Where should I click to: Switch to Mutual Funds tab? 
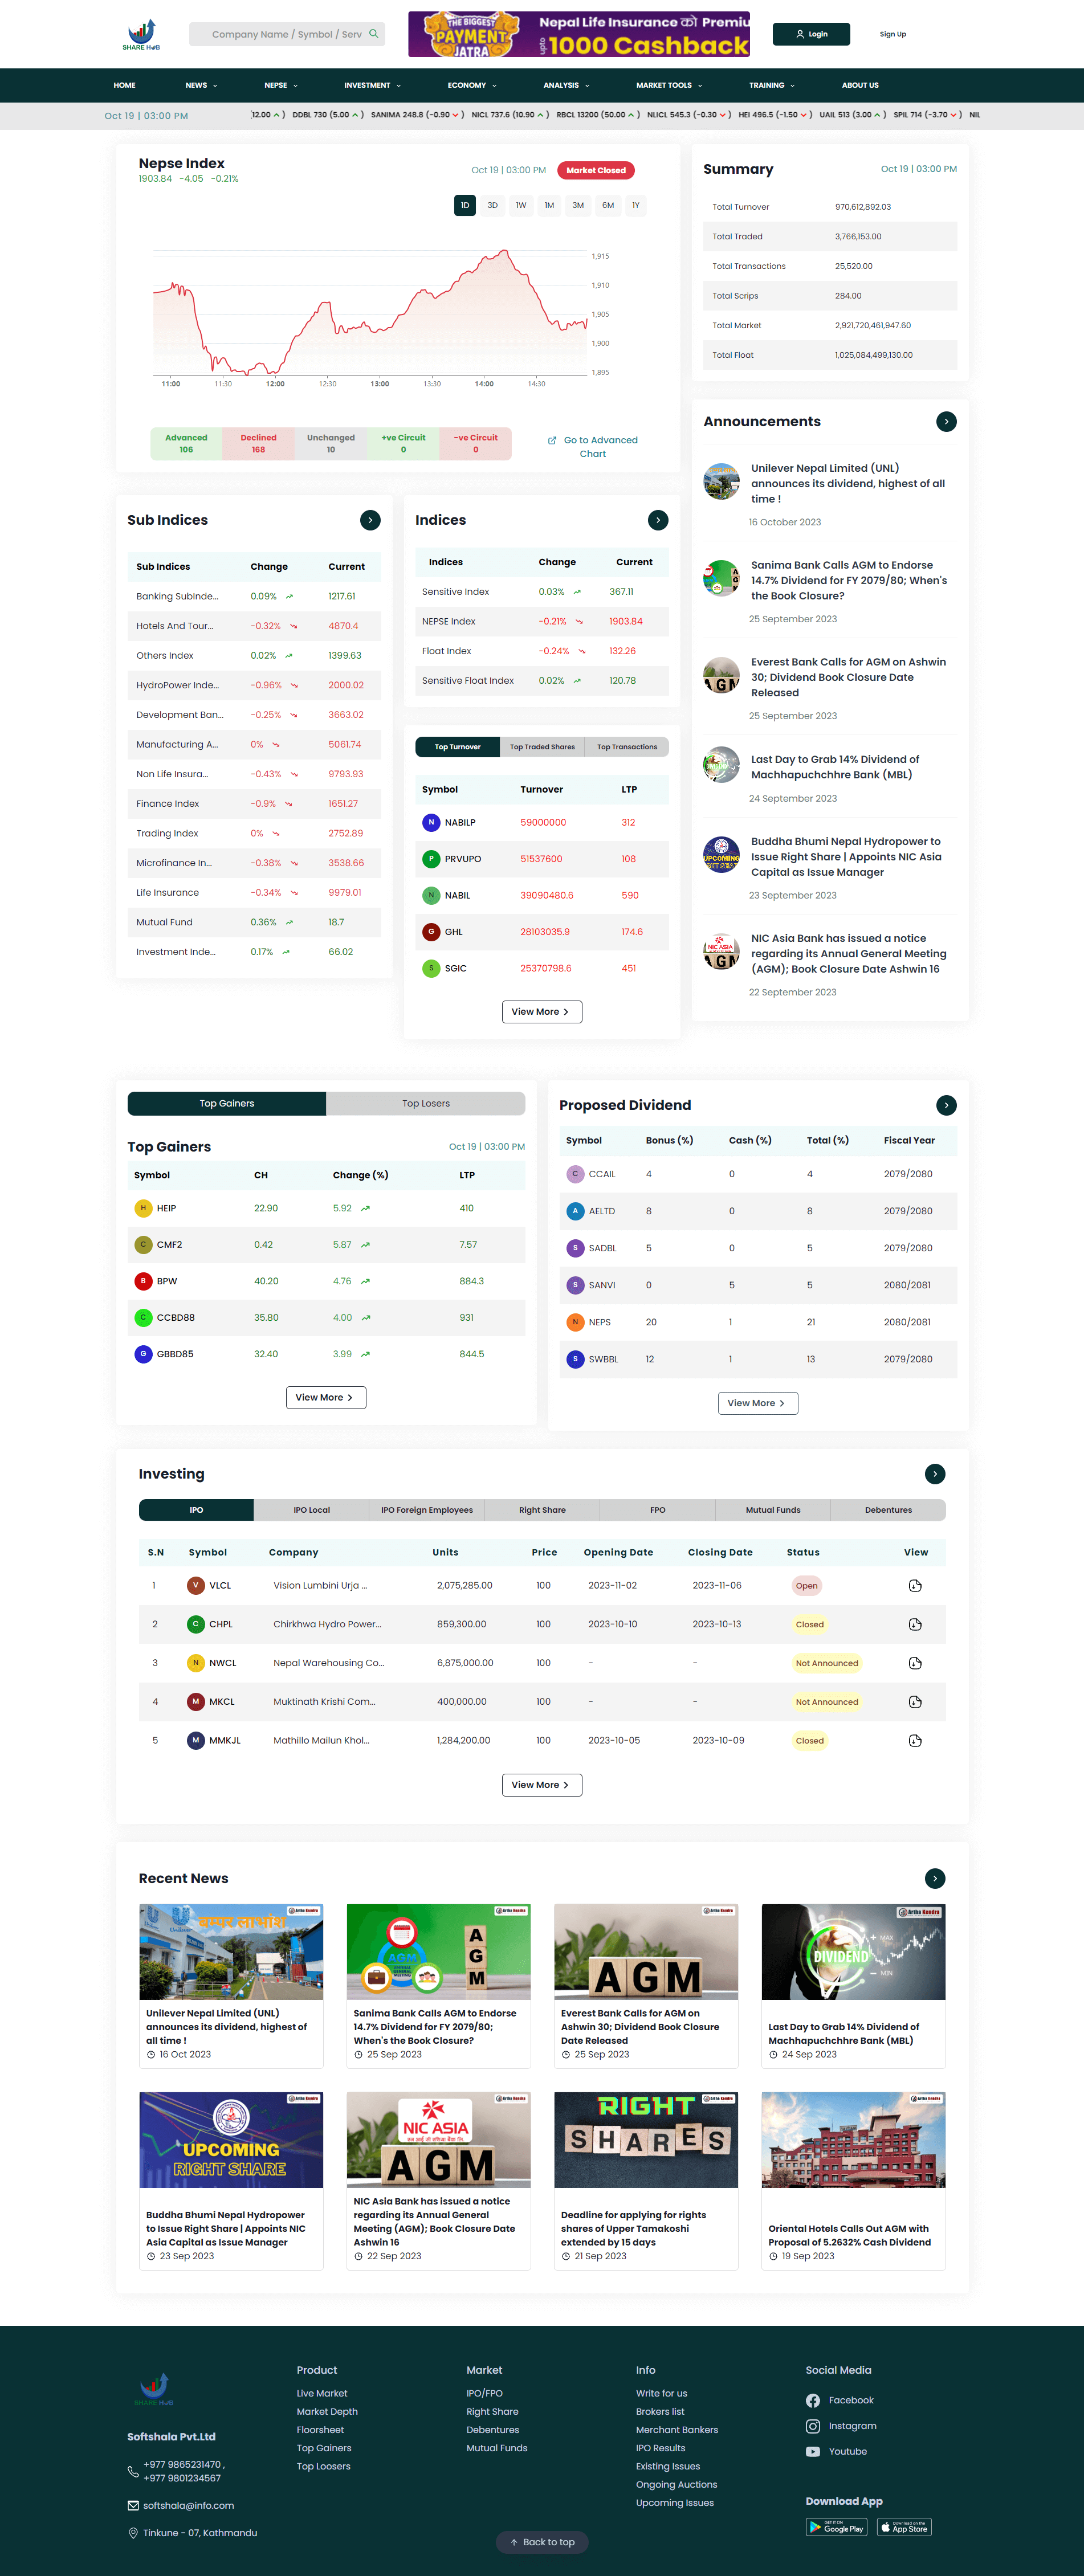[x=773, y=1511]
